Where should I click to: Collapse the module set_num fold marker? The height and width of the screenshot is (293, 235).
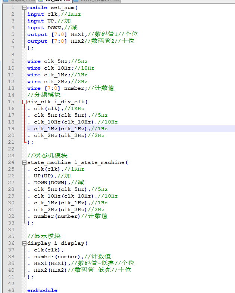point(24,7)
